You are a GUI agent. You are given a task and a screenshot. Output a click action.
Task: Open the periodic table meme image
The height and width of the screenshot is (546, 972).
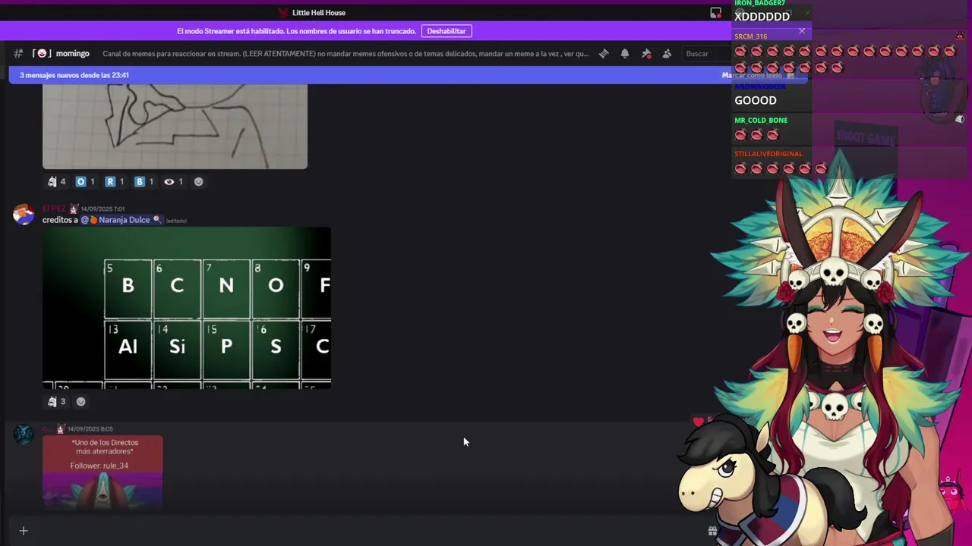point(187,309)
